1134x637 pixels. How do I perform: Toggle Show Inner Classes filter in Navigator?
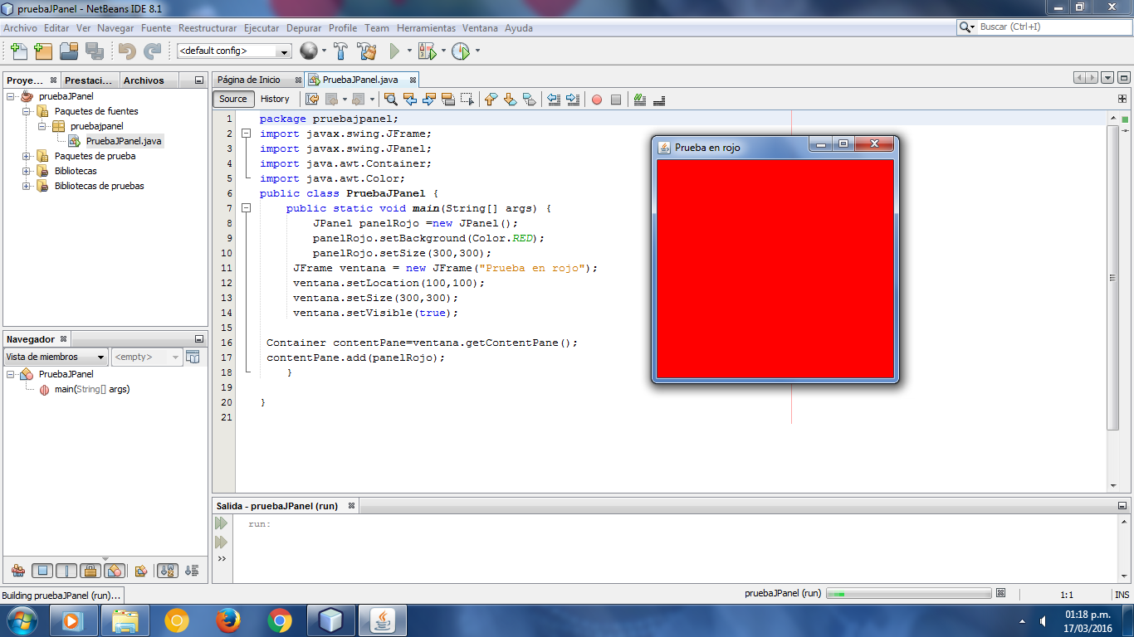[115, 571]
